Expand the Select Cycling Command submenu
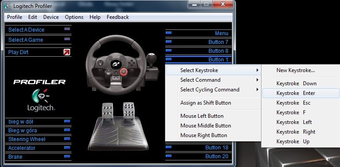Image resolution: width=340 pixels, height=167 pixels. (213, 90)
